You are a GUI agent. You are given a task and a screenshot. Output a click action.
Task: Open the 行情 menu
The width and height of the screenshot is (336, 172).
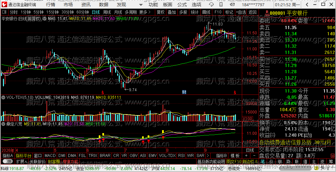click(50, 5)
